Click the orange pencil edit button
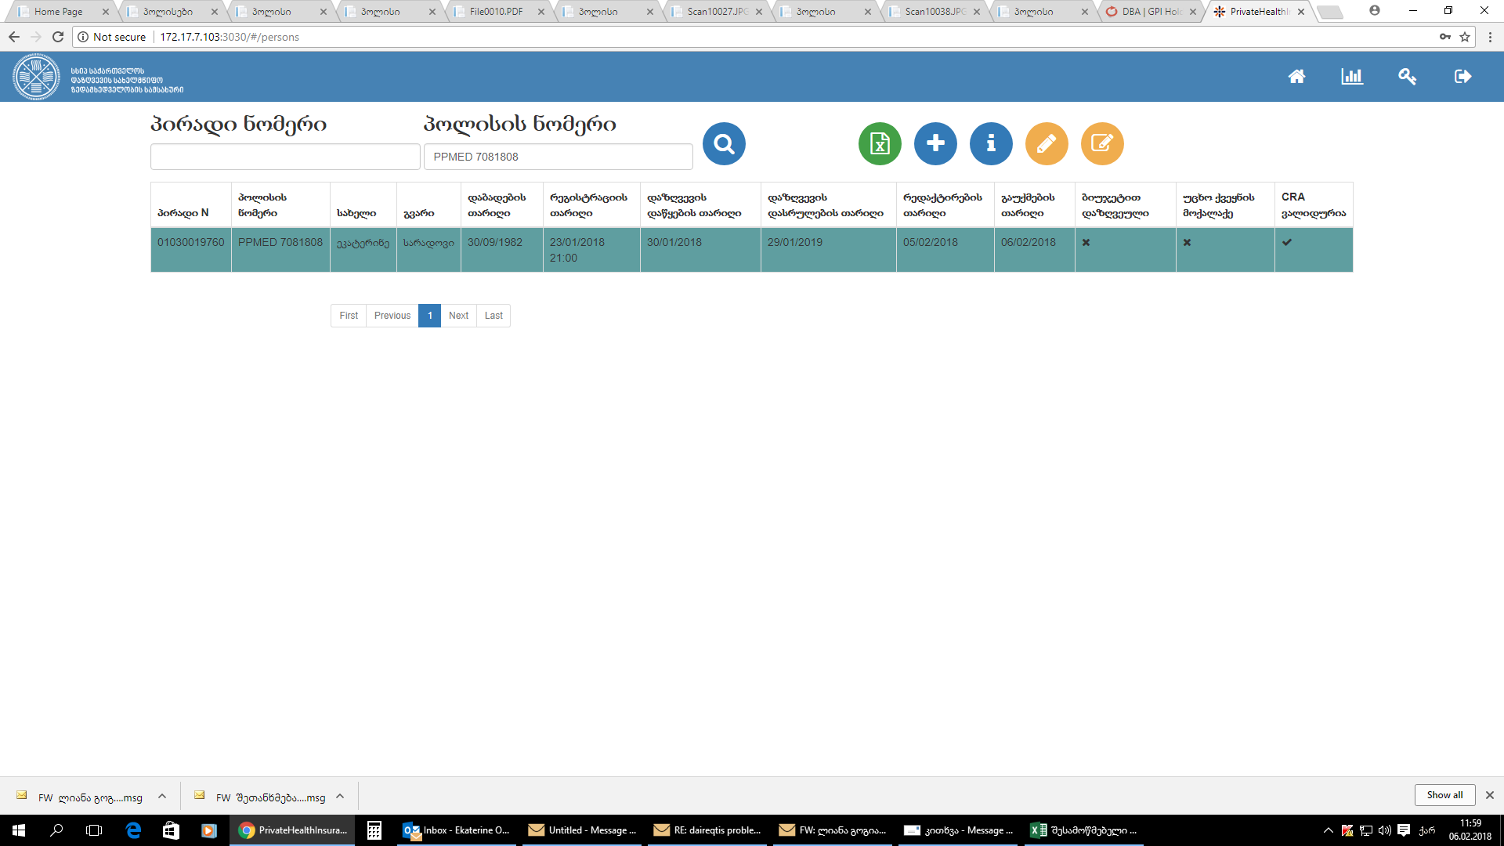The height and width of the screenshot is (846, 1504). point(1047,144)
